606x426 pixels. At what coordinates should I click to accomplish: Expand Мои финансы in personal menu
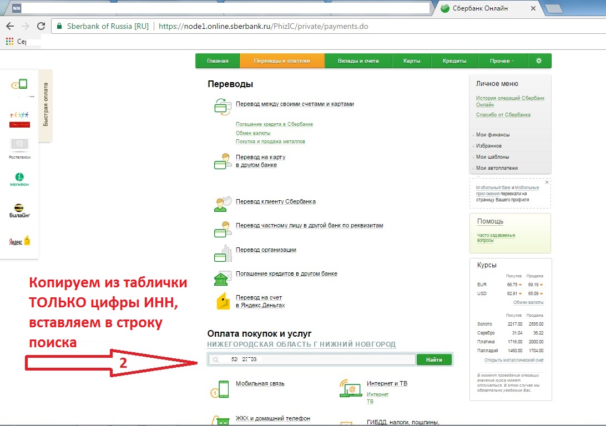493,135
